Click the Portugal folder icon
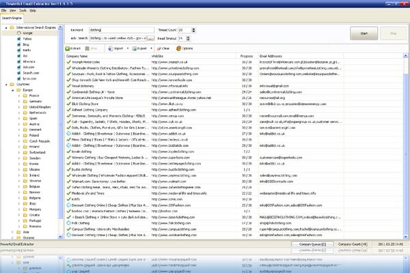The image size is (410, 273). (25, 220)
